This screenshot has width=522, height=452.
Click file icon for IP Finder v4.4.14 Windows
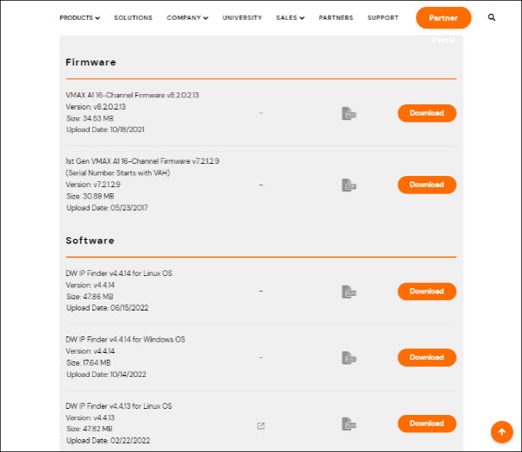pos(349,358)
